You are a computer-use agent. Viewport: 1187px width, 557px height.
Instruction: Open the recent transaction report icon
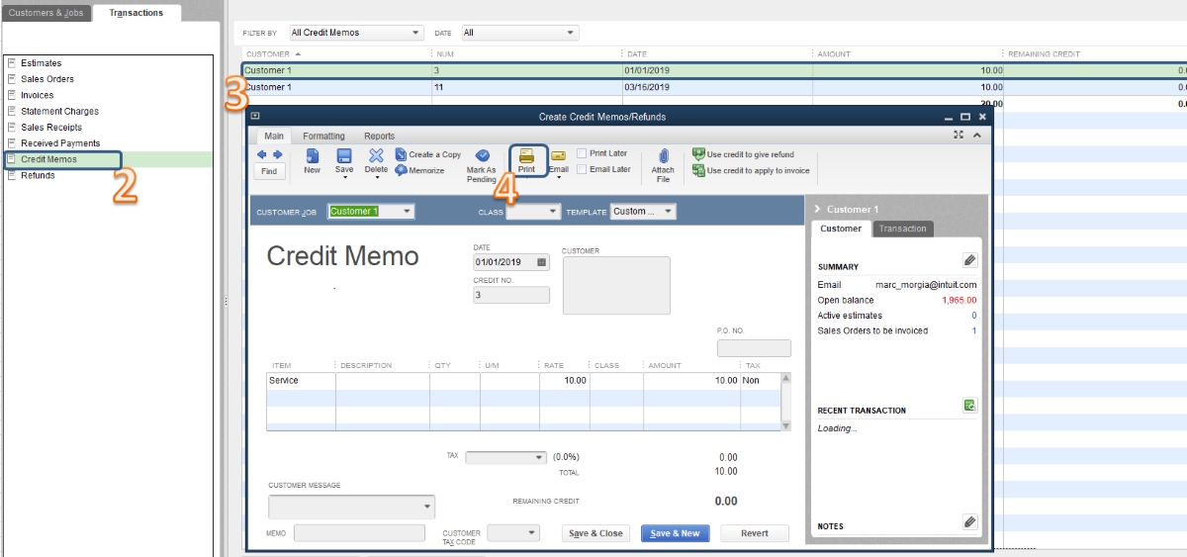(x=969, y=406)
